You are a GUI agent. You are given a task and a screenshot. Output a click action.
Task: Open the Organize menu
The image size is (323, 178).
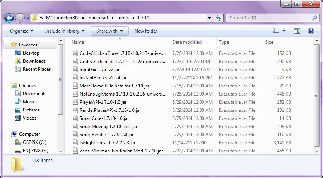click(22, 31)
